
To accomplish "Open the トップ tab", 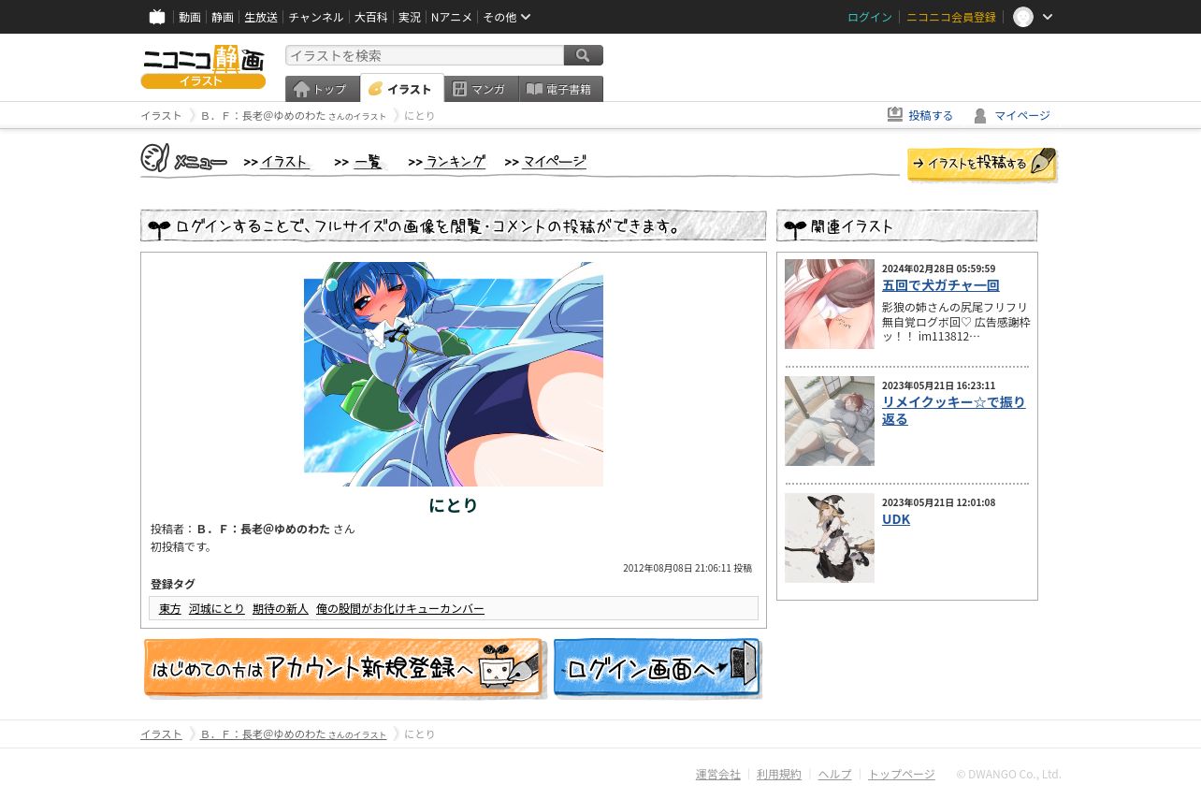I will 323,89.
